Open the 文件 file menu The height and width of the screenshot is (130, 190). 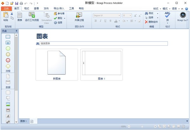coord(6,9)
